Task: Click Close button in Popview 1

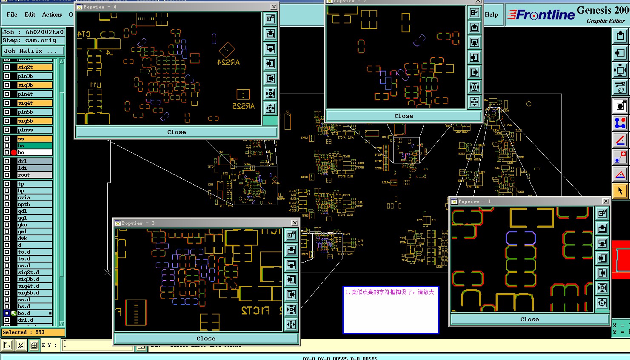Action: tap(530, 319)
